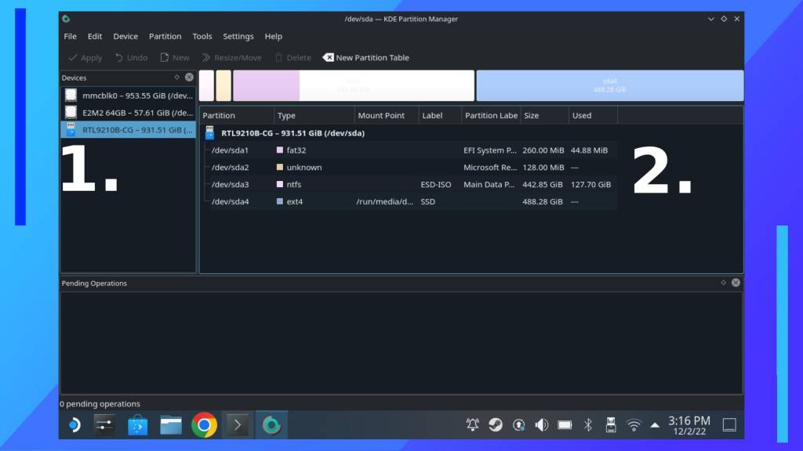This screenshot has height=451, width=803.
Task: Click the Delete toolbar button
Action: (293, 58)
